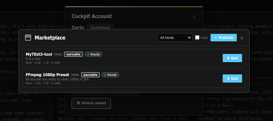Viewport: 273px width, 121px height.
Task: Click the description 'It is a test'
Action: pos(33,59)
